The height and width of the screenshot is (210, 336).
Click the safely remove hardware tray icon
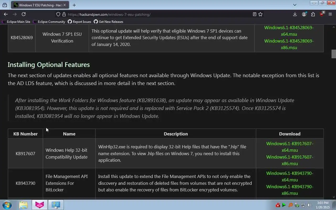(x=297, y=205)
